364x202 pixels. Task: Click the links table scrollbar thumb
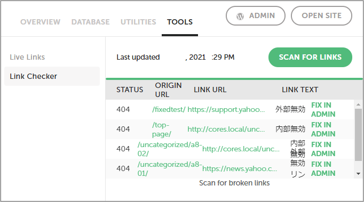coord(358,134)
